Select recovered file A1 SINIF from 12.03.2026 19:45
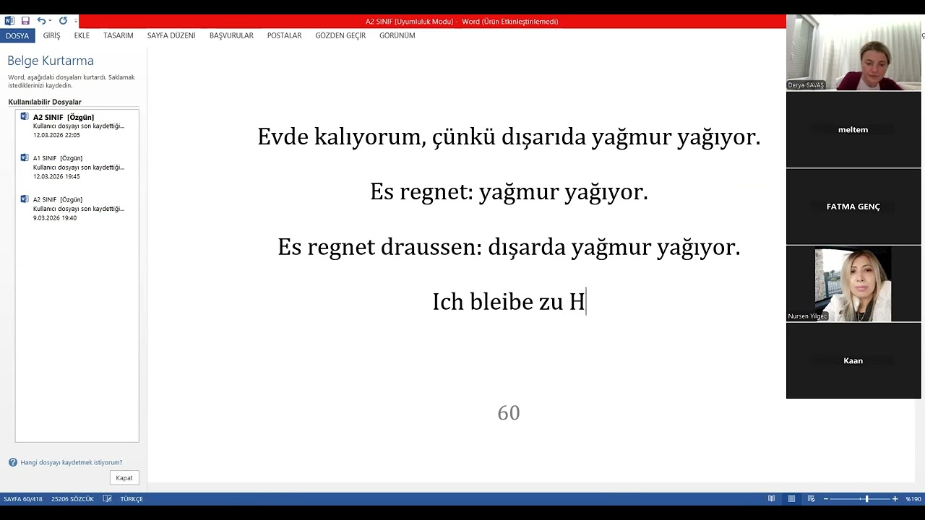925x520 pixels. pos(77,168)
